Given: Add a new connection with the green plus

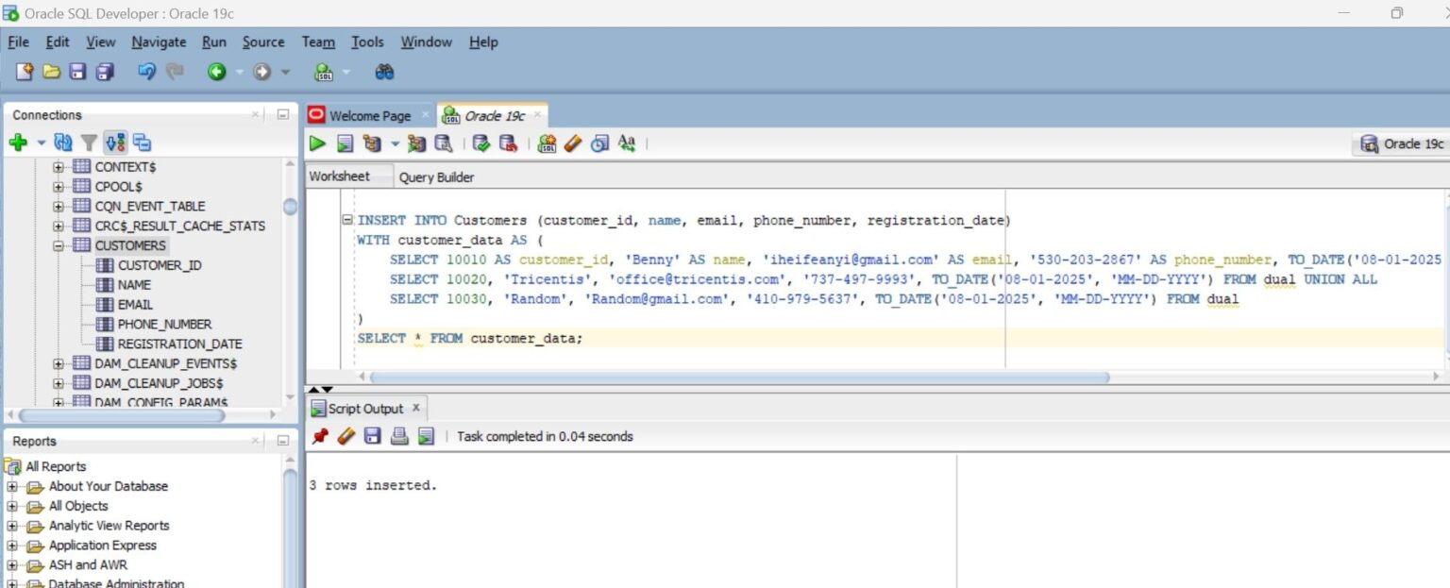Looking at the screenshot, I should point(17,143).
